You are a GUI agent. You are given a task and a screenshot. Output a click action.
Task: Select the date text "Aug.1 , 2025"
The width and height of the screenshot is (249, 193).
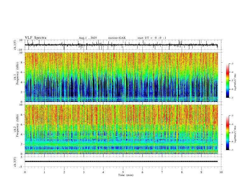pyautogui.click(x=88, y=38)
